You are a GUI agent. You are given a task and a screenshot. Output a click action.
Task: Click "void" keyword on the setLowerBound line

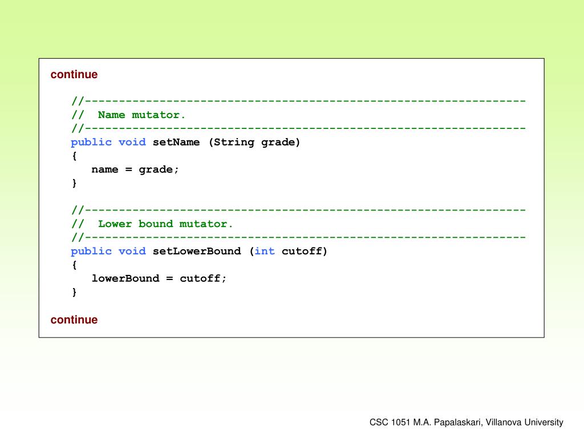132,252
